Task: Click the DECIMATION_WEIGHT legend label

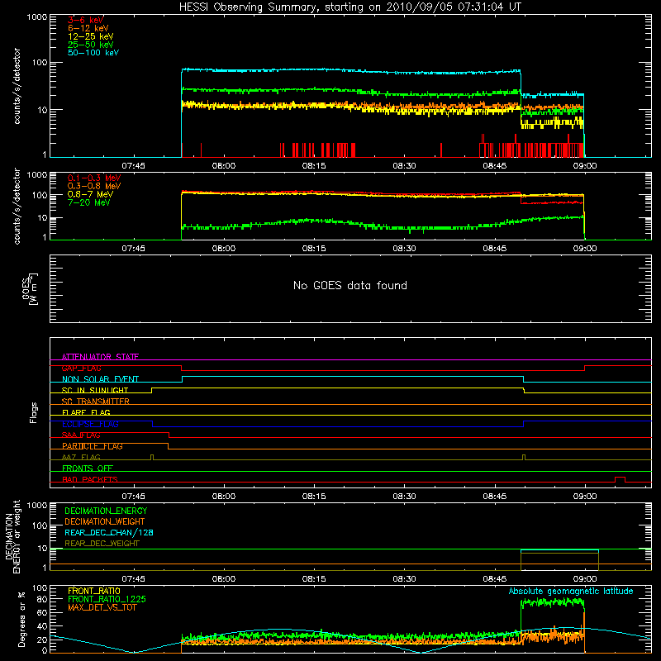Action: coord(105,521)
